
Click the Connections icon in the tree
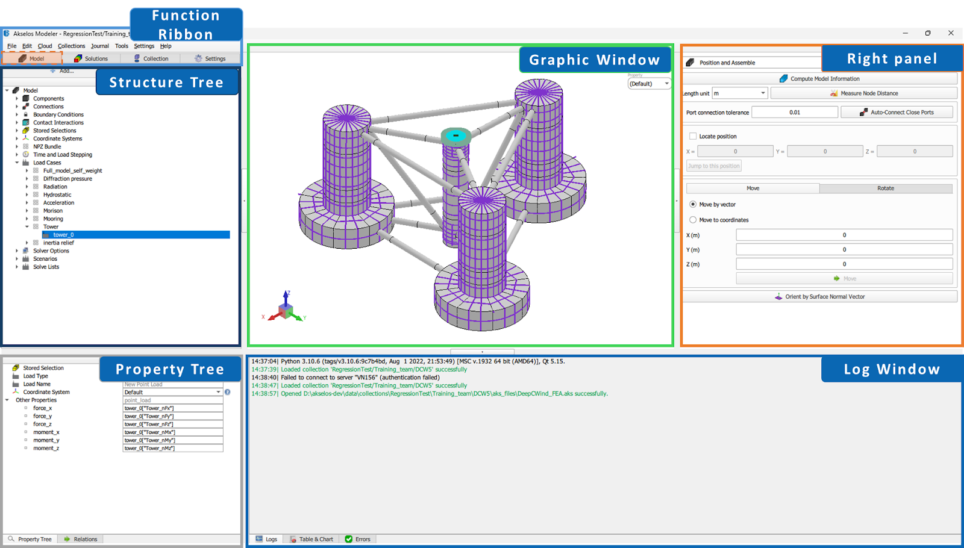(x=26, y=107)
